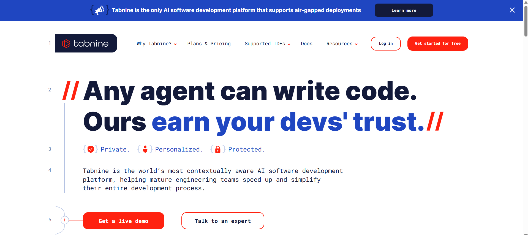Click the banner text about air-gapped deployments
Image resolution: width=528 pixels, height=235 pixels.
236,10
